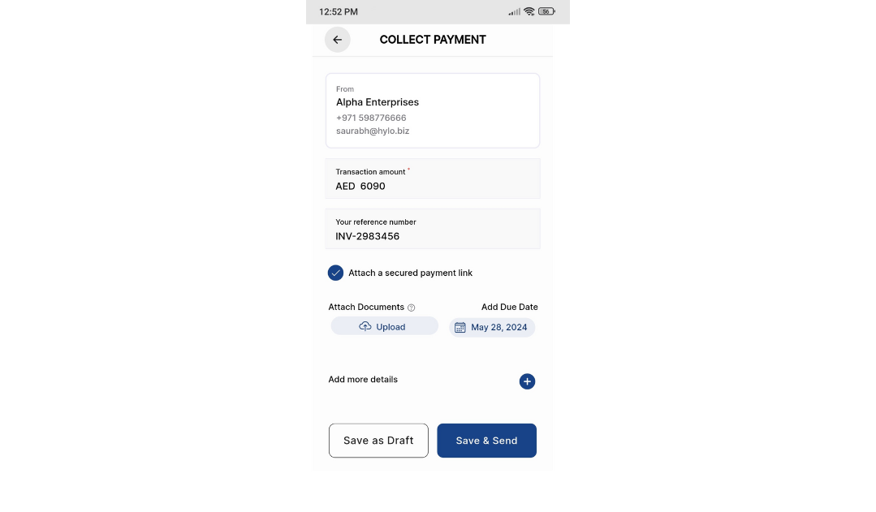The width and height of the screenshot is (876, 512).
Task: Change the AED currency selection
Action: pos(345,186)
